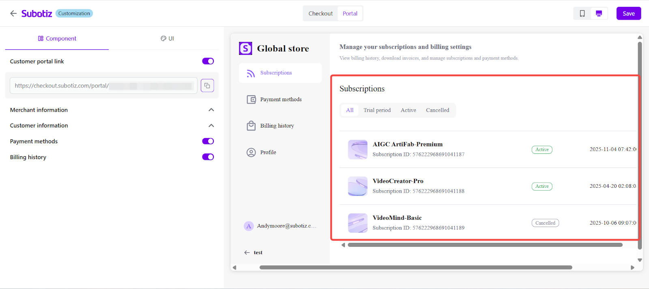Switch to desktop preview icon
The image size is (649, 289).
[x=599, y=13]
